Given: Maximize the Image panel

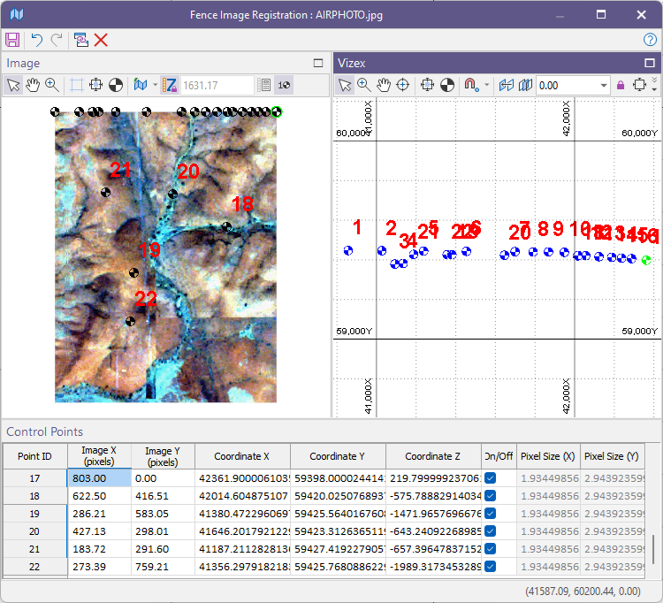Looking at the screenshot, I should point(318,63).
